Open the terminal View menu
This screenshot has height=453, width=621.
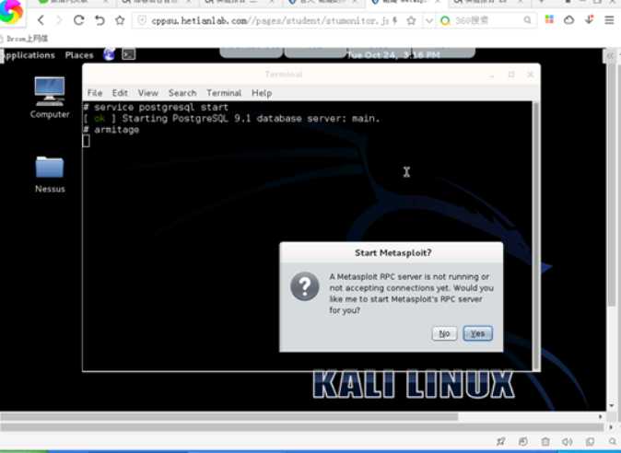tap(148, 93)
